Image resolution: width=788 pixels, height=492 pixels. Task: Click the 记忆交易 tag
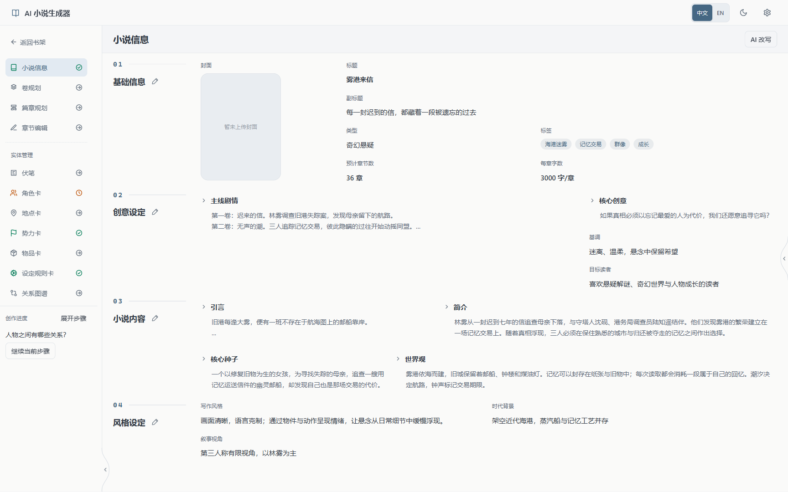(591, 144)
